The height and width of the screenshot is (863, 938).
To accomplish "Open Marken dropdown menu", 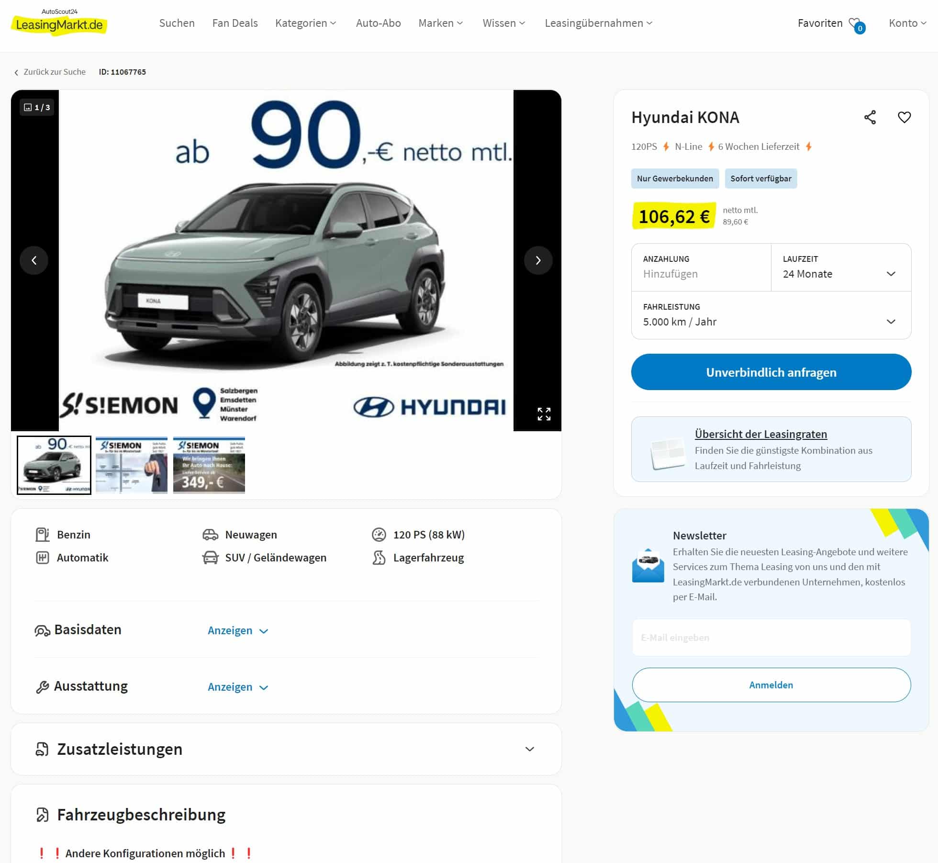I will tap(440, 23).
